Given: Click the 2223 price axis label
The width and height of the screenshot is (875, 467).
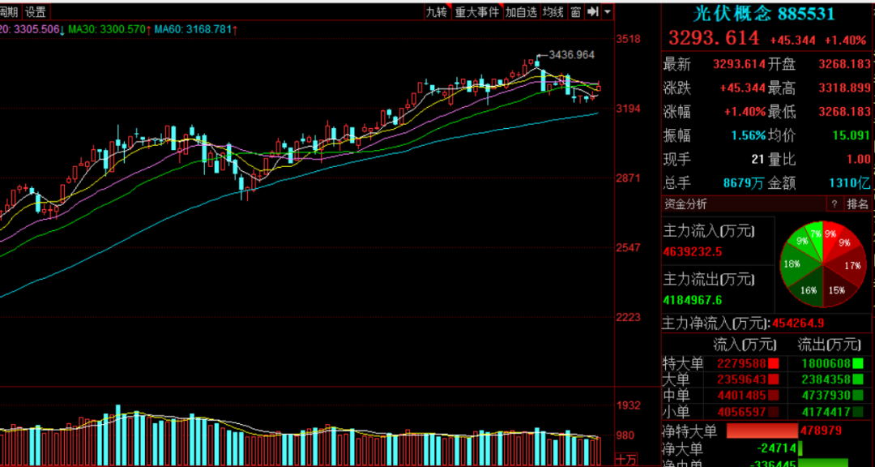Looking at the screenshot, I should click(629, 317).
